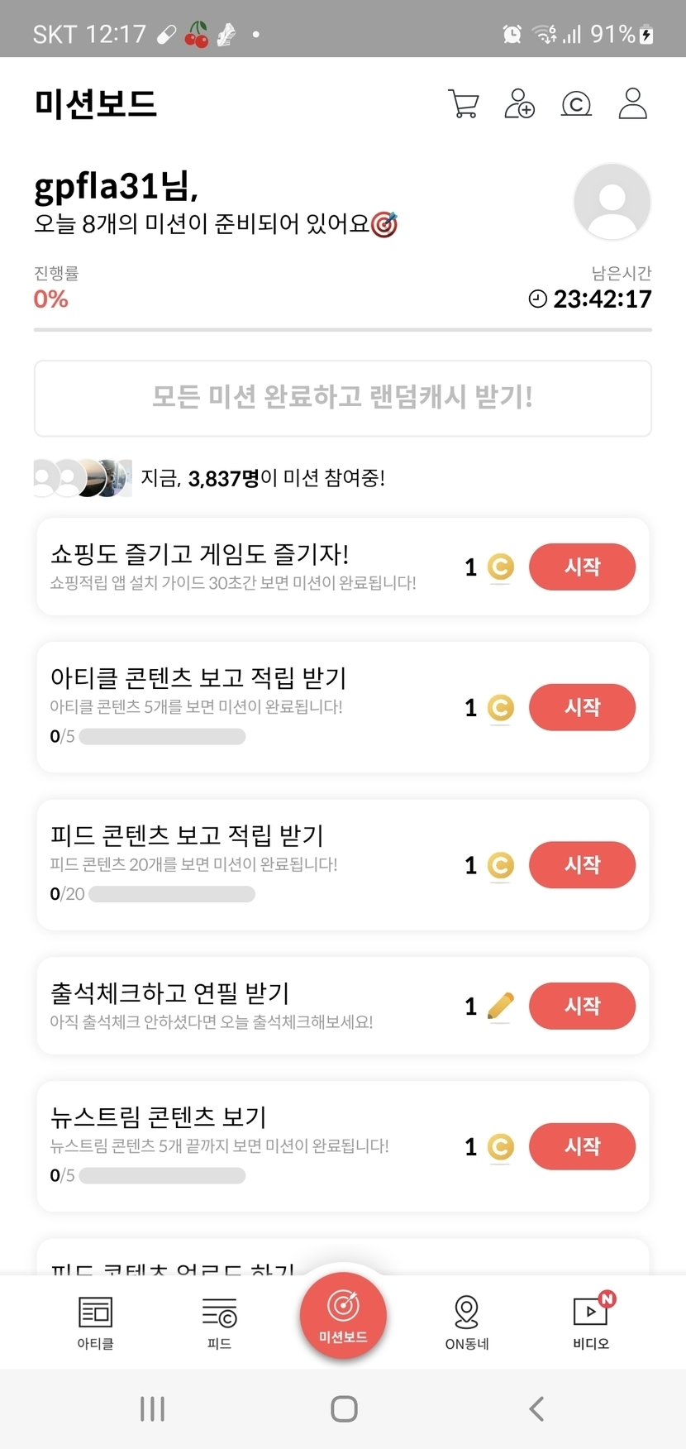Start the article content mission

click(x=582, y=708)
